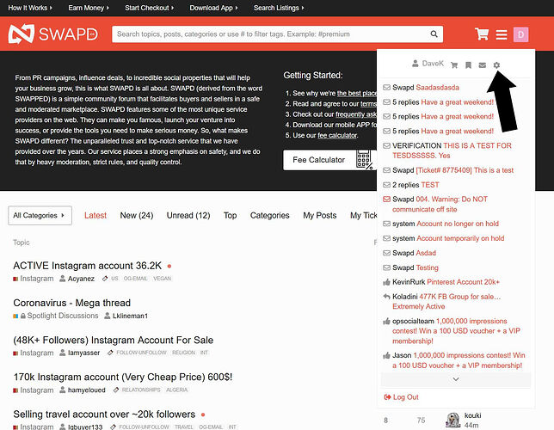Click FOLLOW-UNFOLLOW tag under 48K+ topic
Image resolution: width=554 pixels, height=430 pixels.
pyautogui.click(x=141, y=353)
